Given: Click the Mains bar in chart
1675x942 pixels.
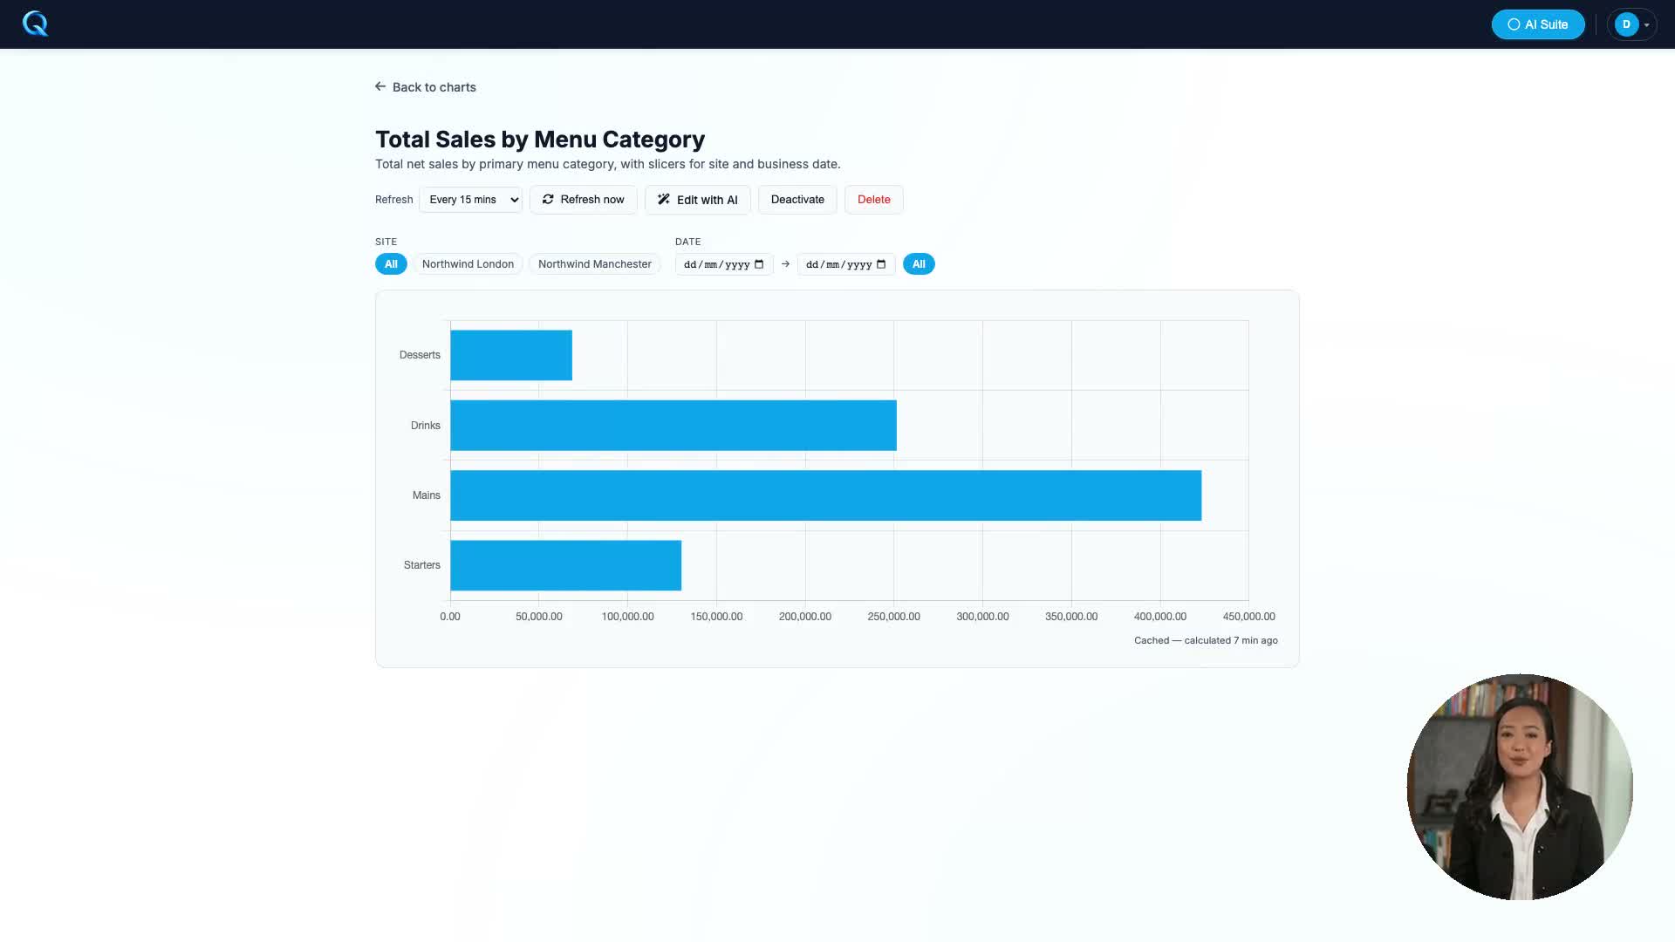Looking at the screenshot, I should click(x=825, y=495).
